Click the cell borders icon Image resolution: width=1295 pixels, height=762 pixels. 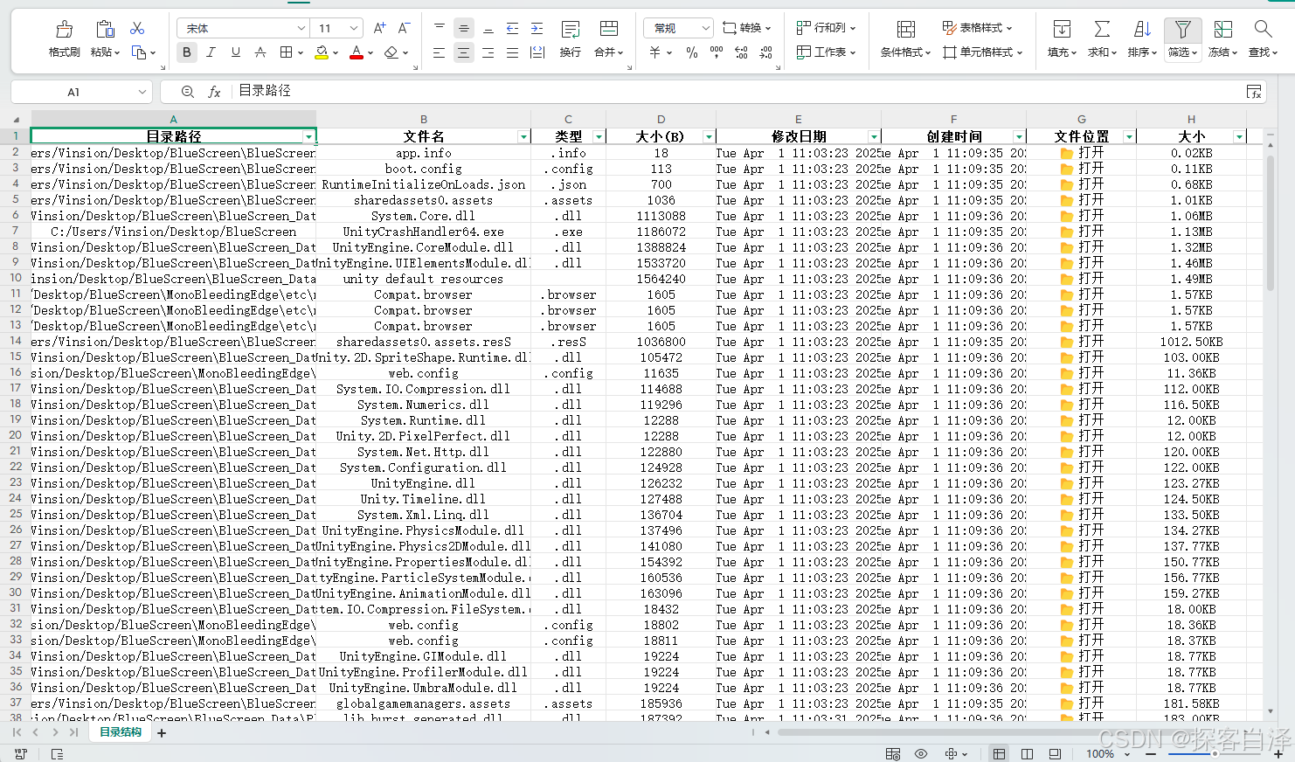point(286,52)
